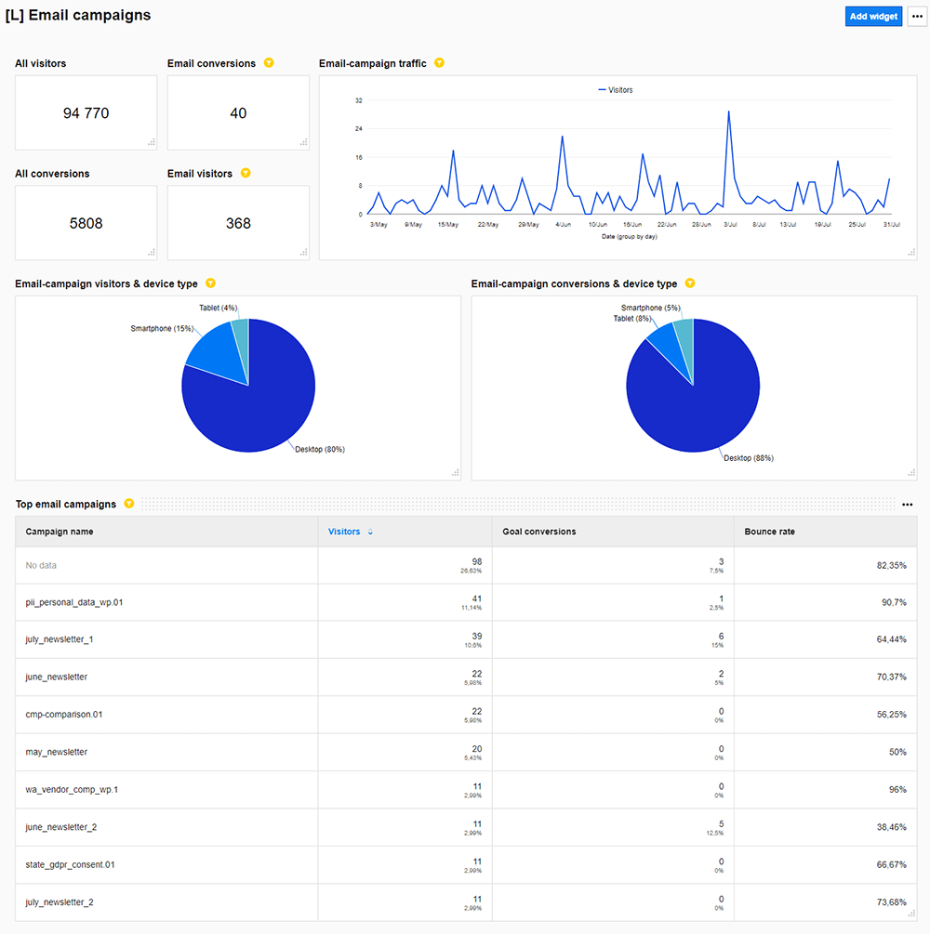Click filter icon next to Email visitors

coord(246,173)
